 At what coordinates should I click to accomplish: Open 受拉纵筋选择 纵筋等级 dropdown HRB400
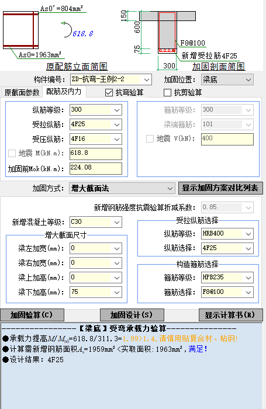227,234
